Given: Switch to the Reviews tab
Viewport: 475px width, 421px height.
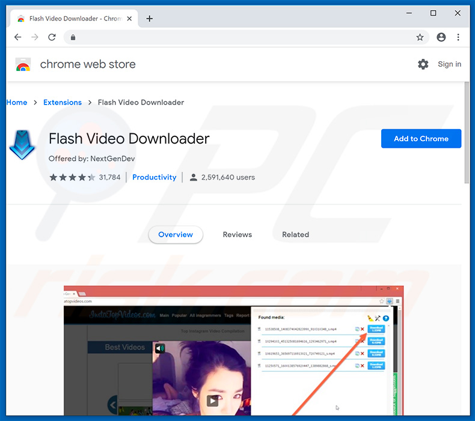Looking at the screenshot, I should coord(237,235).
